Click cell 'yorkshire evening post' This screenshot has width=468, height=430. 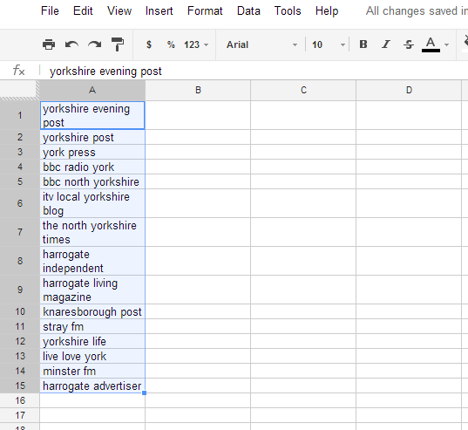click(92, 115)
